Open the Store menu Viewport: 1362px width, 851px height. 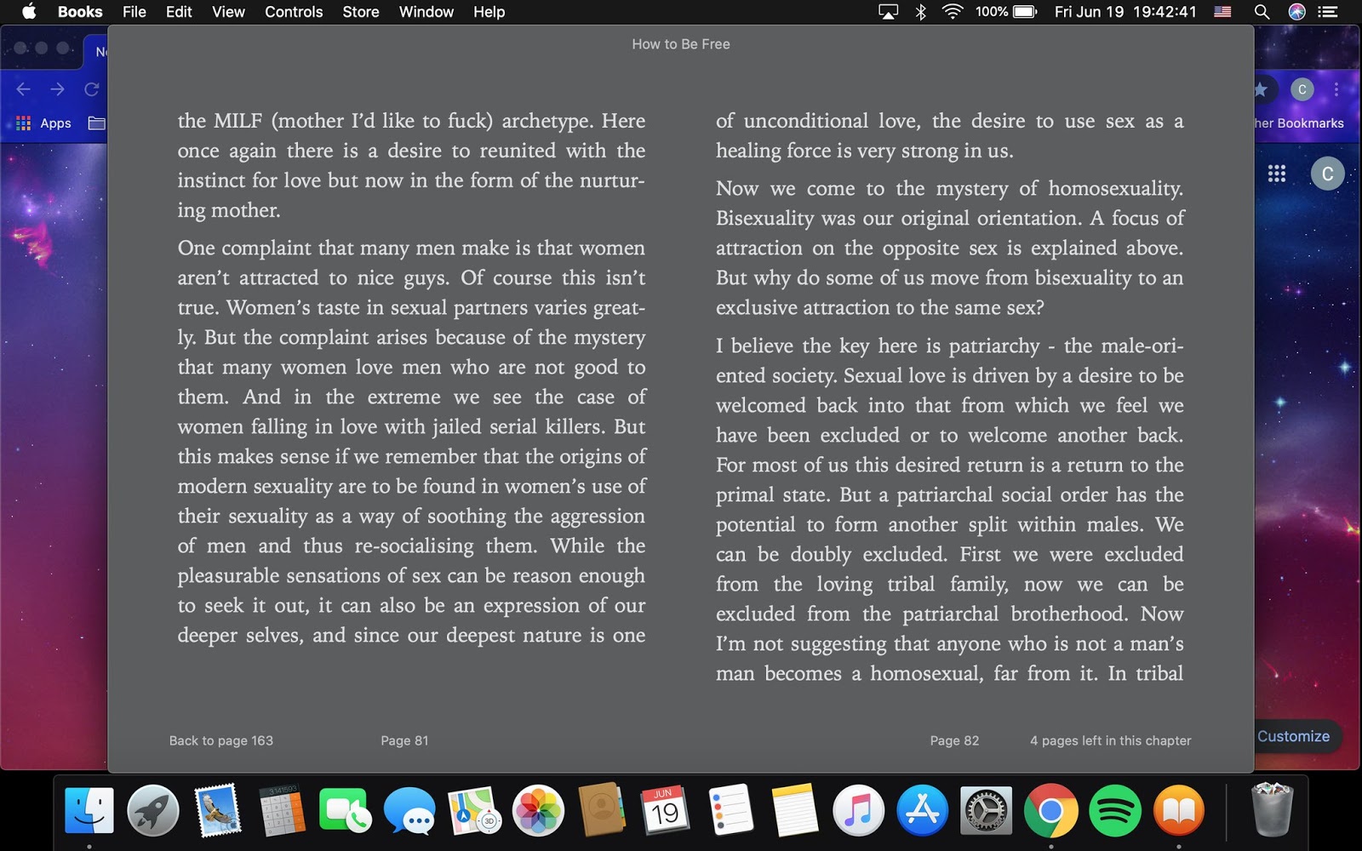361,12
